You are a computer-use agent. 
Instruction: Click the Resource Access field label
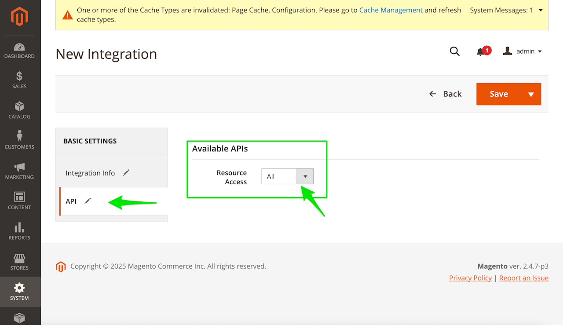click(x=232, y=177)
